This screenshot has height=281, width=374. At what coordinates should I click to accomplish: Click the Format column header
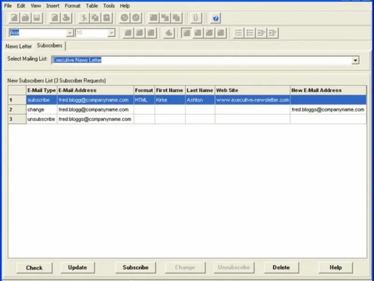click(x=144, y=90)
